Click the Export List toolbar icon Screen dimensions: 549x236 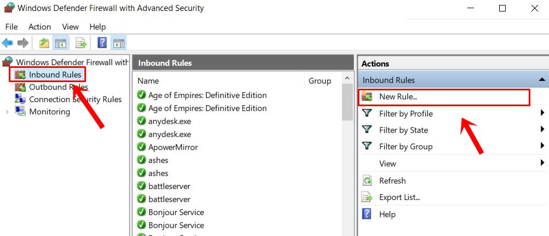[81, 43]
